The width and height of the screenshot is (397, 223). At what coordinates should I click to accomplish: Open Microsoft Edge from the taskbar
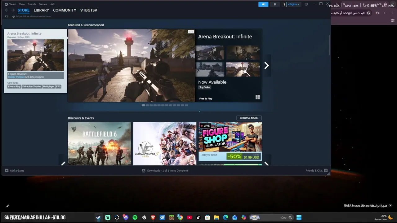pyautogui.click(x=225, y=217)
